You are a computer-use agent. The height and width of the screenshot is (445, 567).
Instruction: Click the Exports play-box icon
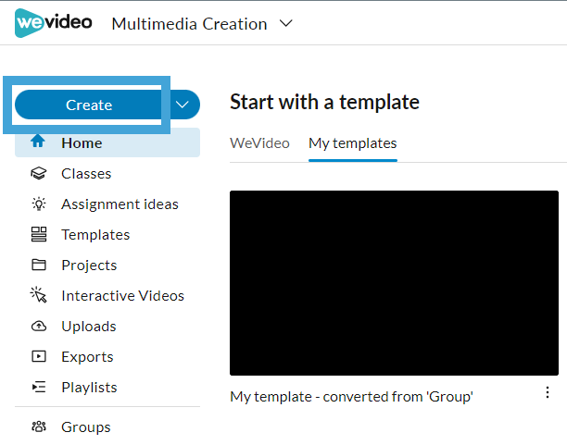[38, 356]
